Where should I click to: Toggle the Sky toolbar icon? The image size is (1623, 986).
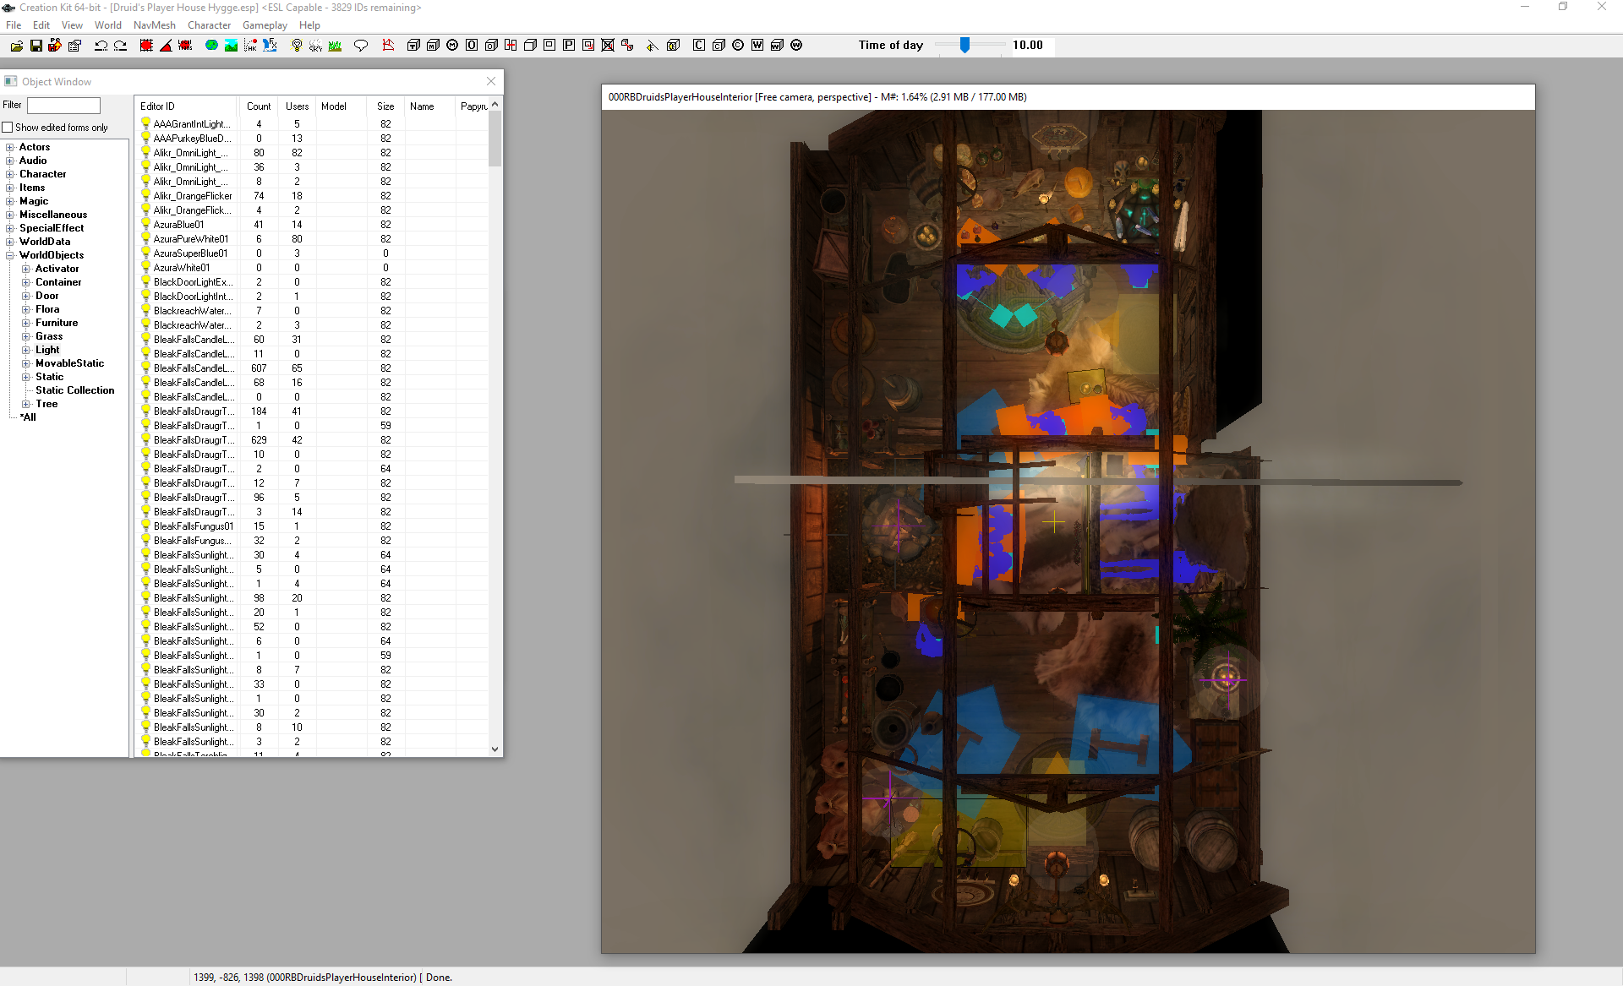click(315, 46)
